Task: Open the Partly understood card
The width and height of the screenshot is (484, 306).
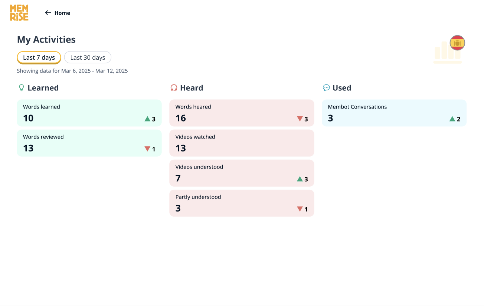Action: coord(242,203)
